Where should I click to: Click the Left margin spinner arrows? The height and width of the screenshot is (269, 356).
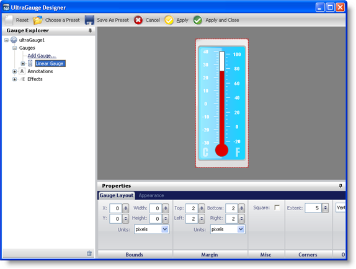coord(202,219)
